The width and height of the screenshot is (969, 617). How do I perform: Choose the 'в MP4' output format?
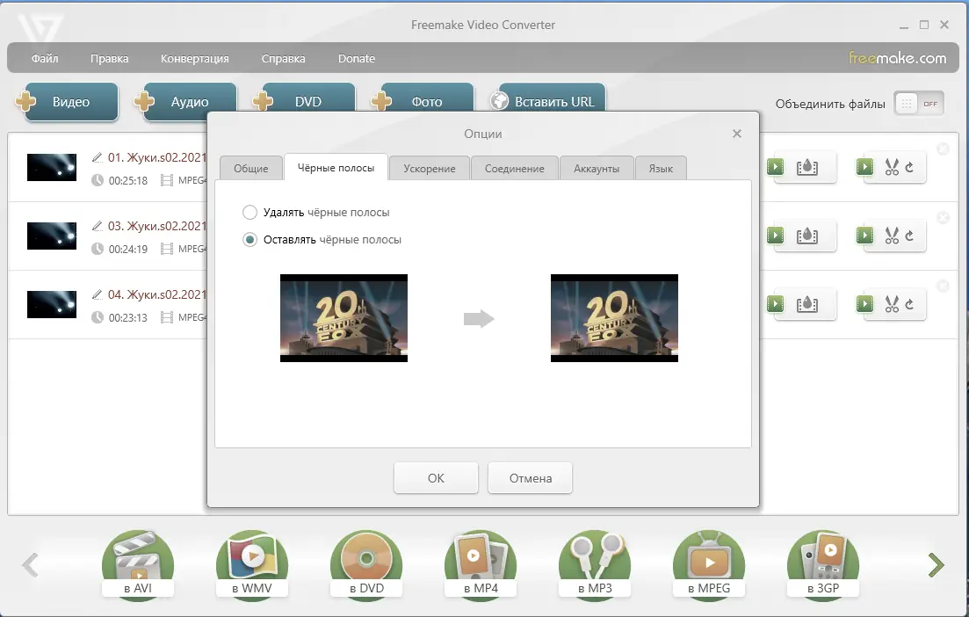(x=481, y=564)
